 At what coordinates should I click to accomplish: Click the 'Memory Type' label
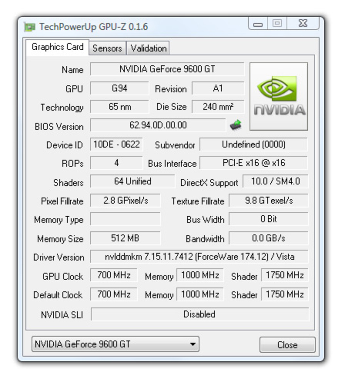click(x=59, y=220)
